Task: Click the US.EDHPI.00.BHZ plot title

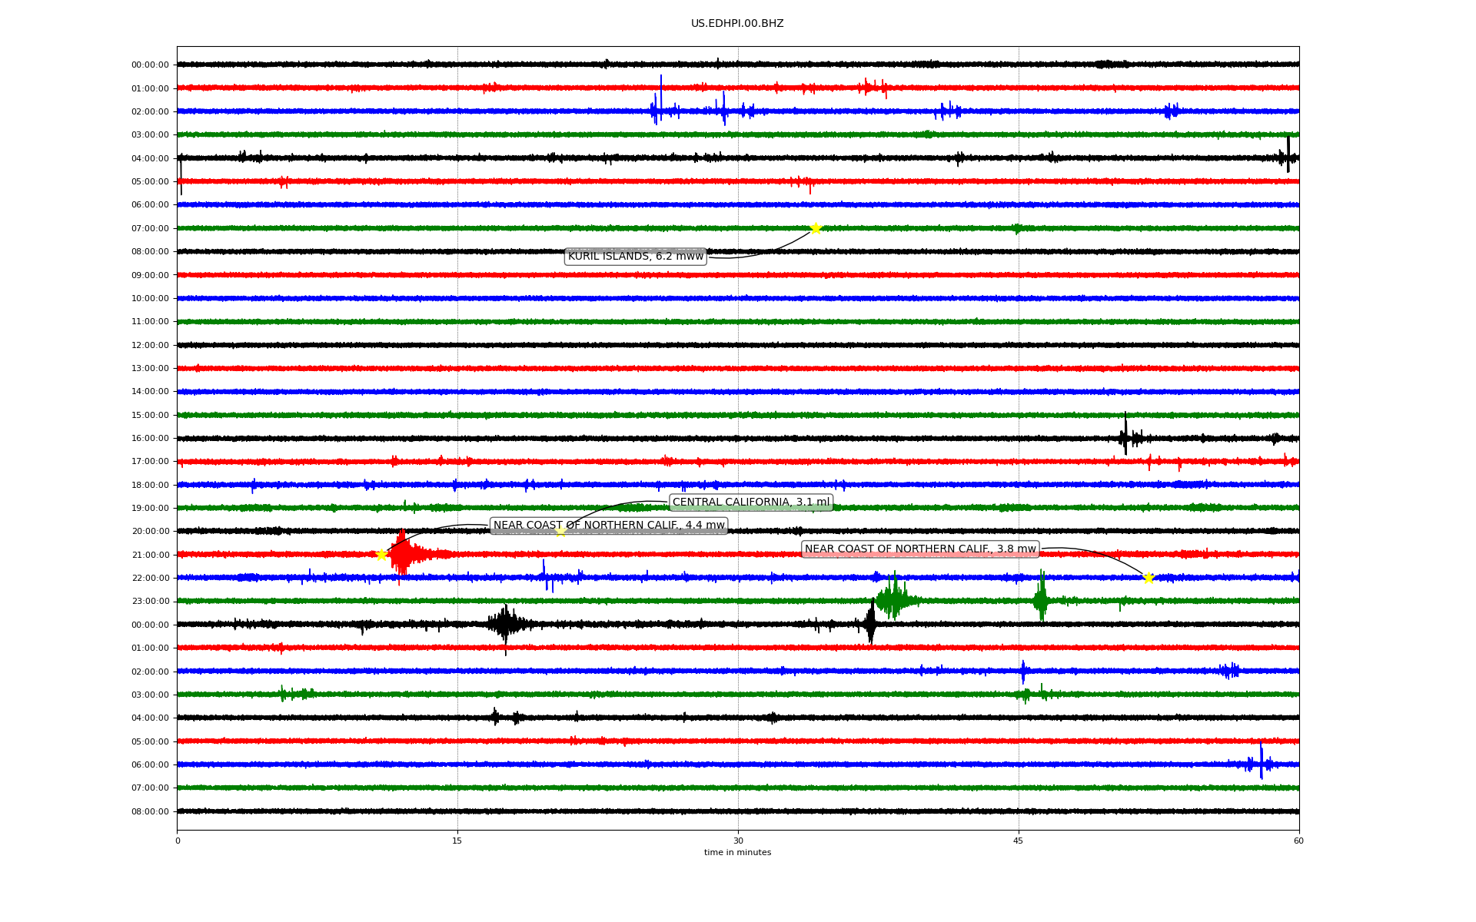Action: [x=737, y=24]
